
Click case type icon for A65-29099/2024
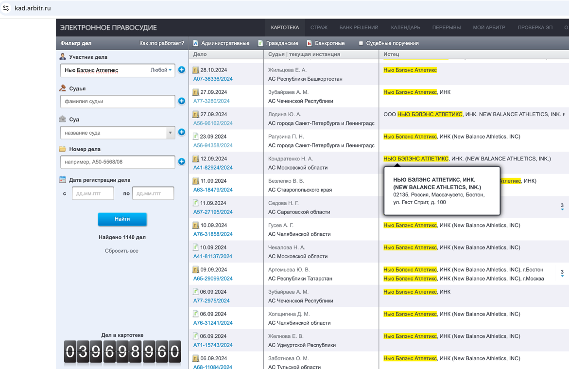click(196, 269)
